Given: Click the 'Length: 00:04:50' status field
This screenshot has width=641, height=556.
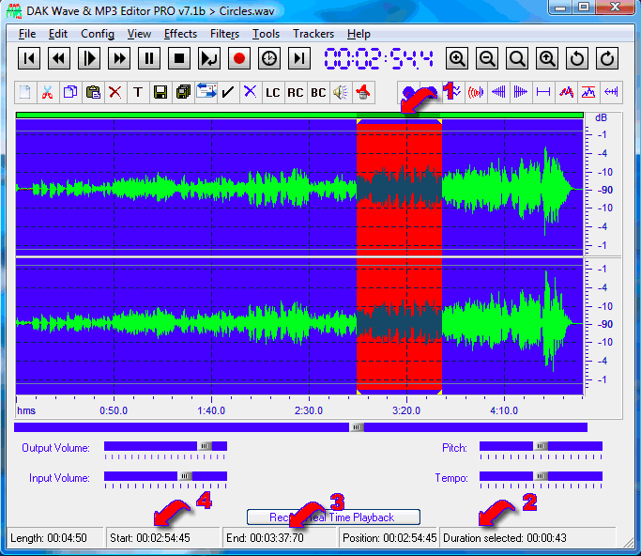Looking at the screenshot, I should pyautogui.click(x=55, y=537).
